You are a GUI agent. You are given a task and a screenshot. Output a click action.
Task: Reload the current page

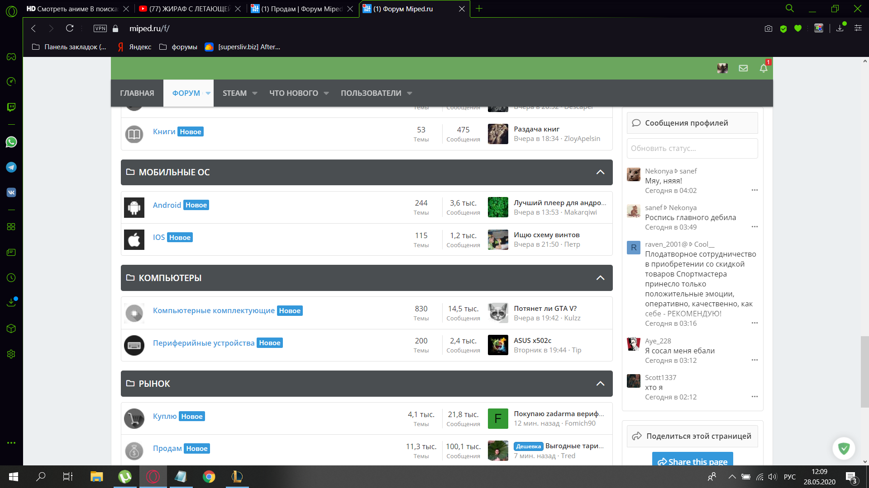70,28
